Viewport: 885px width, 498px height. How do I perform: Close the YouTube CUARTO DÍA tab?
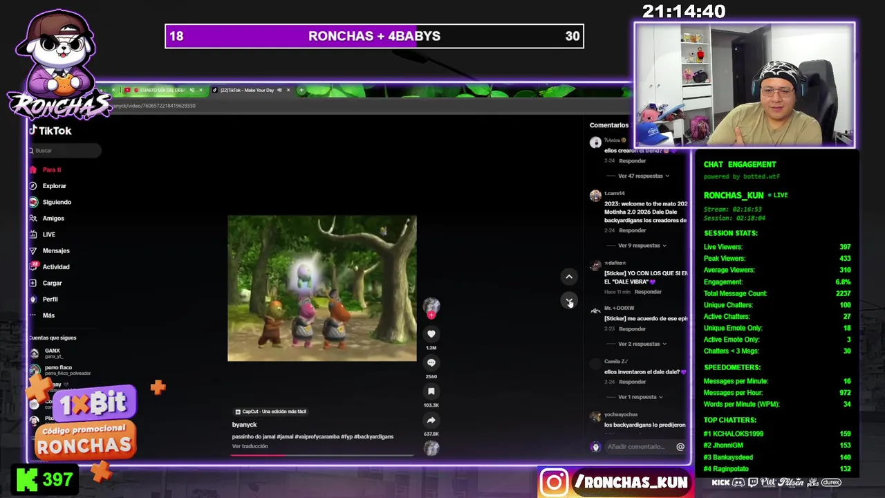click(201, 90)
